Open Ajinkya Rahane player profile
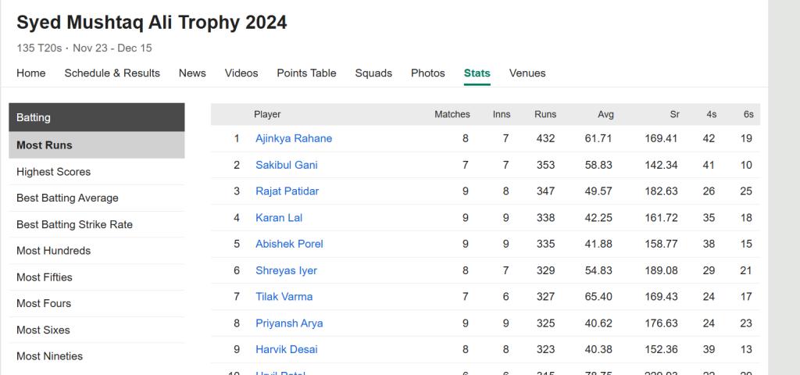Image resolution: width=800 pixels, height=375 pixels. tap(294, 138)
